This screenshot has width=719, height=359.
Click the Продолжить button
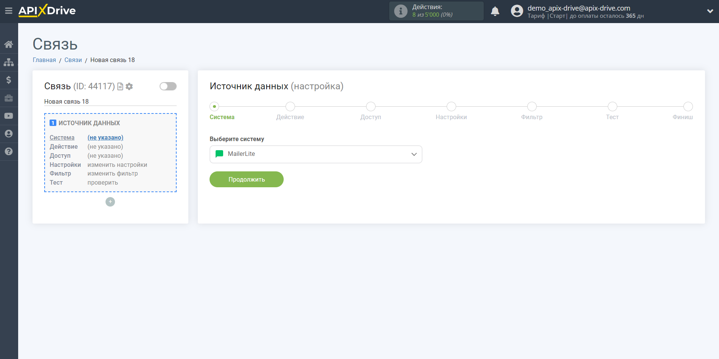pyautogui.click(x=247, y=179)
